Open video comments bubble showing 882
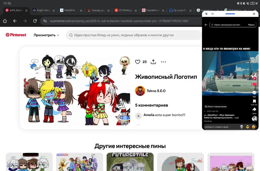This screenshot has height=171, width=260. [254, 93]
